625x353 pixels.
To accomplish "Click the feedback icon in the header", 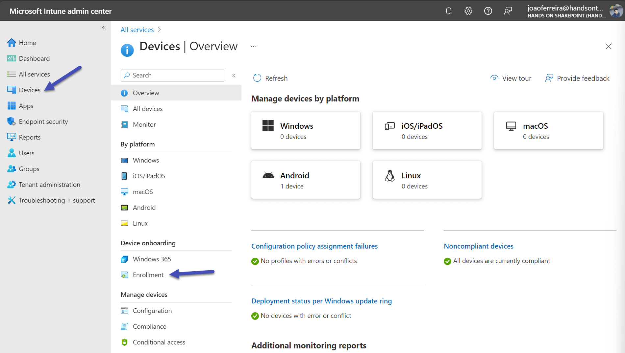I will [508, 11].
